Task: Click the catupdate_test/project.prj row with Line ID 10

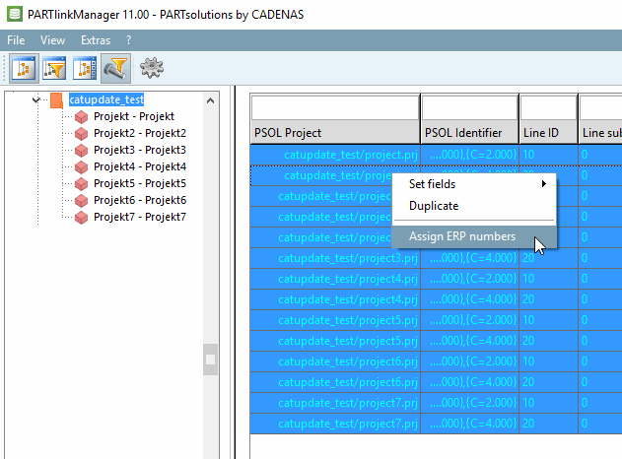Action: pos(436,155)
